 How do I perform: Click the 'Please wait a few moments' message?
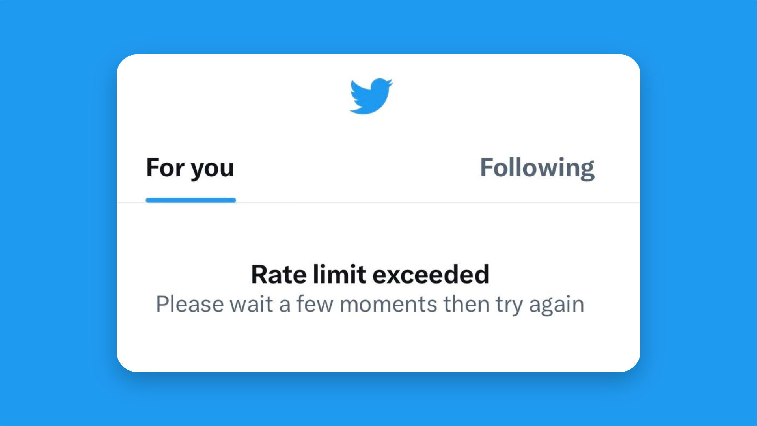coord(370,305)
